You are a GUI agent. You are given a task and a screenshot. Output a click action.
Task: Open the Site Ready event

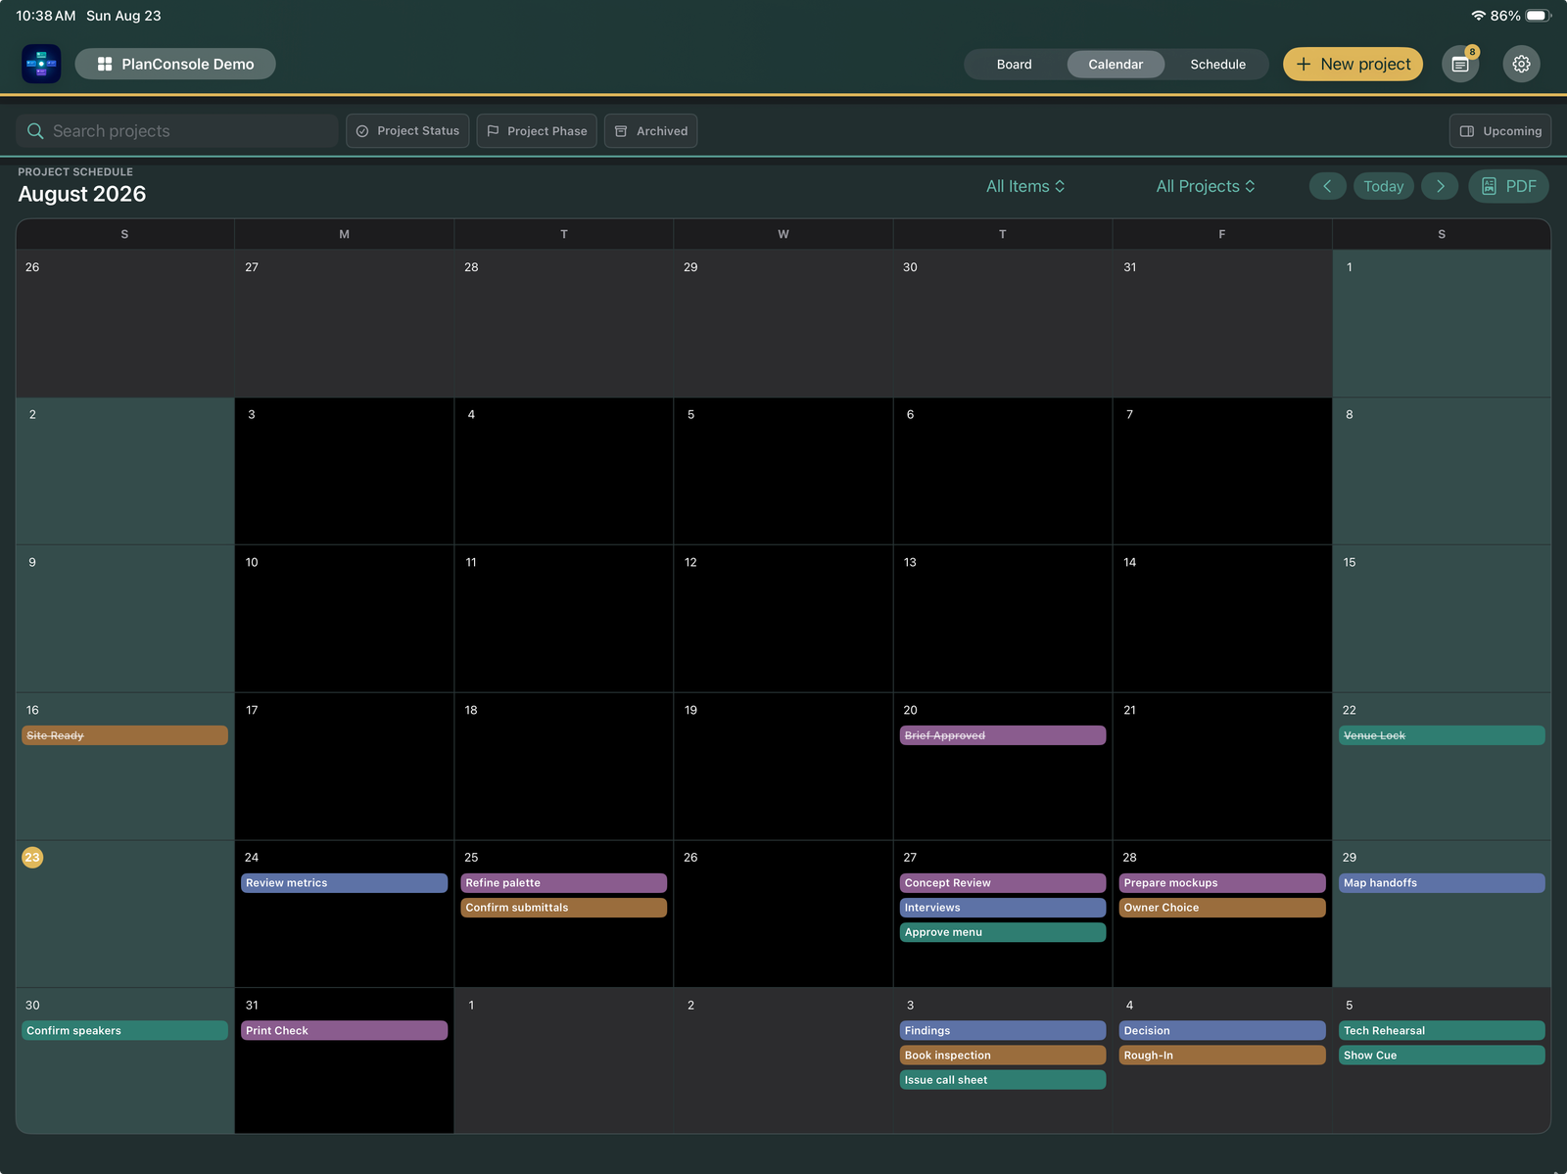pyautogui.click(x=124, y=735)
